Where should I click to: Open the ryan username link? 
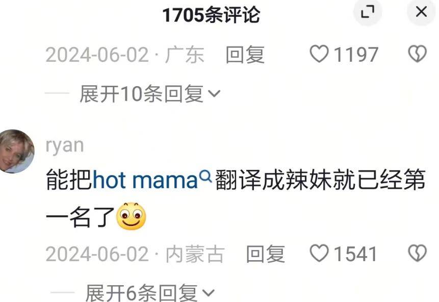coord(65,146)
